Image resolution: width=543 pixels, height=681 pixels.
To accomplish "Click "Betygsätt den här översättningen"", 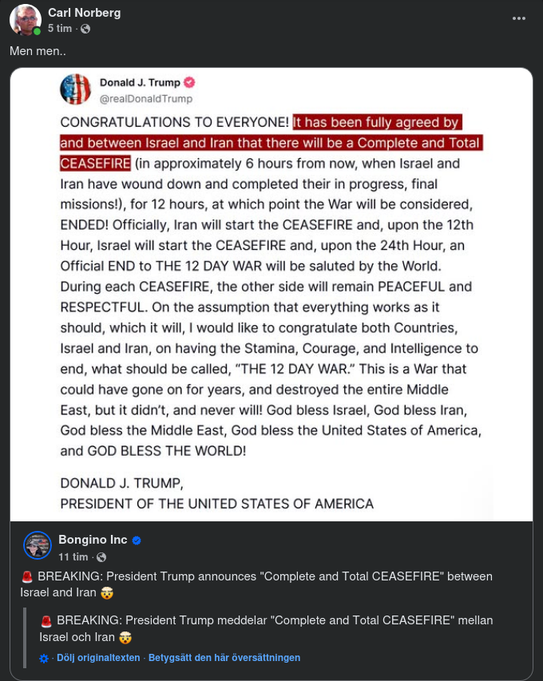I will click(x=224, y=658).
